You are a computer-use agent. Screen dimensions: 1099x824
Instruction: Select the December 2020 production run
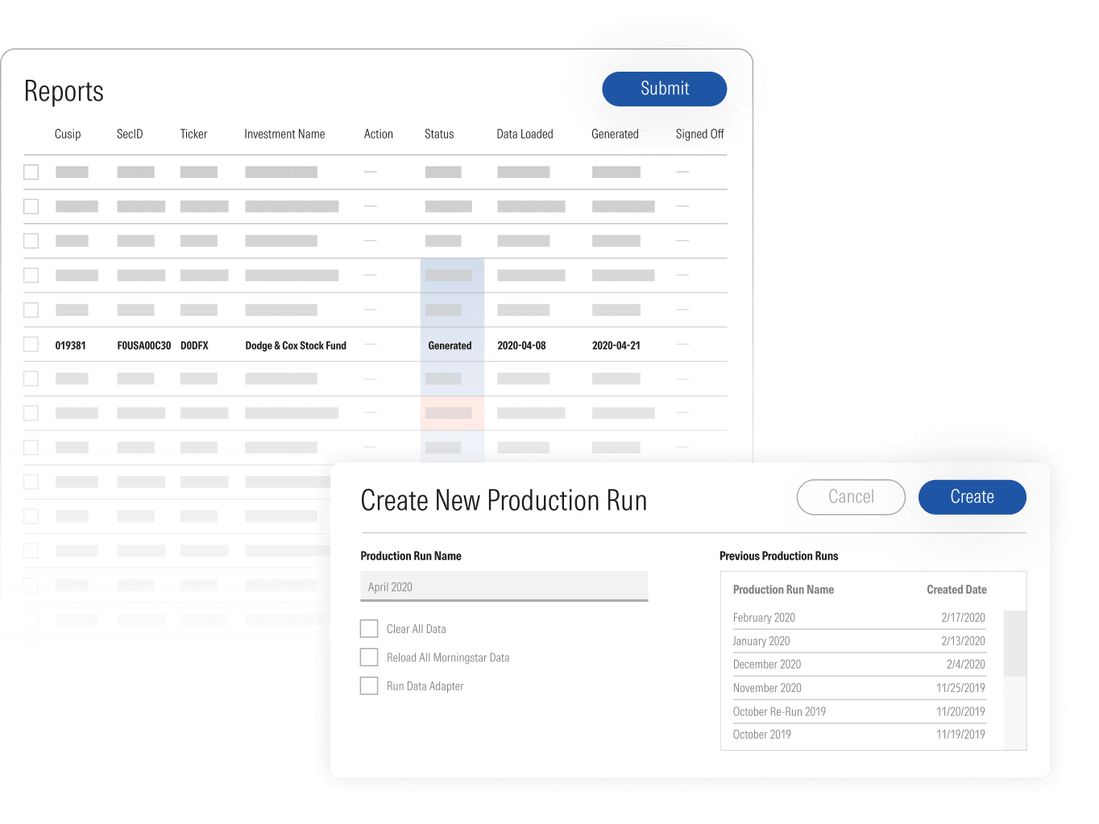859,665
